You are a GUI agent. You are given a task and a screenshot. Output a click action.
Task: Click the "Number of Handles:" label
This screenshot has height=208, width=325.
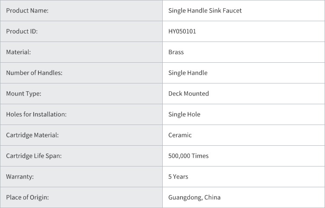[x=34, y=73]
